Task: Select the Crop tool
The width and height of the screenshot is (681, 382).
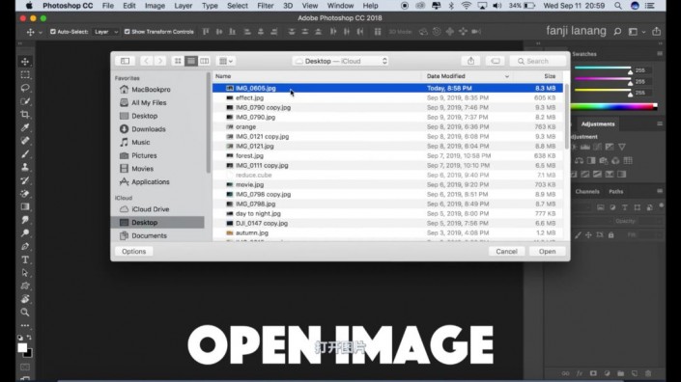Action: click(25, 115)
